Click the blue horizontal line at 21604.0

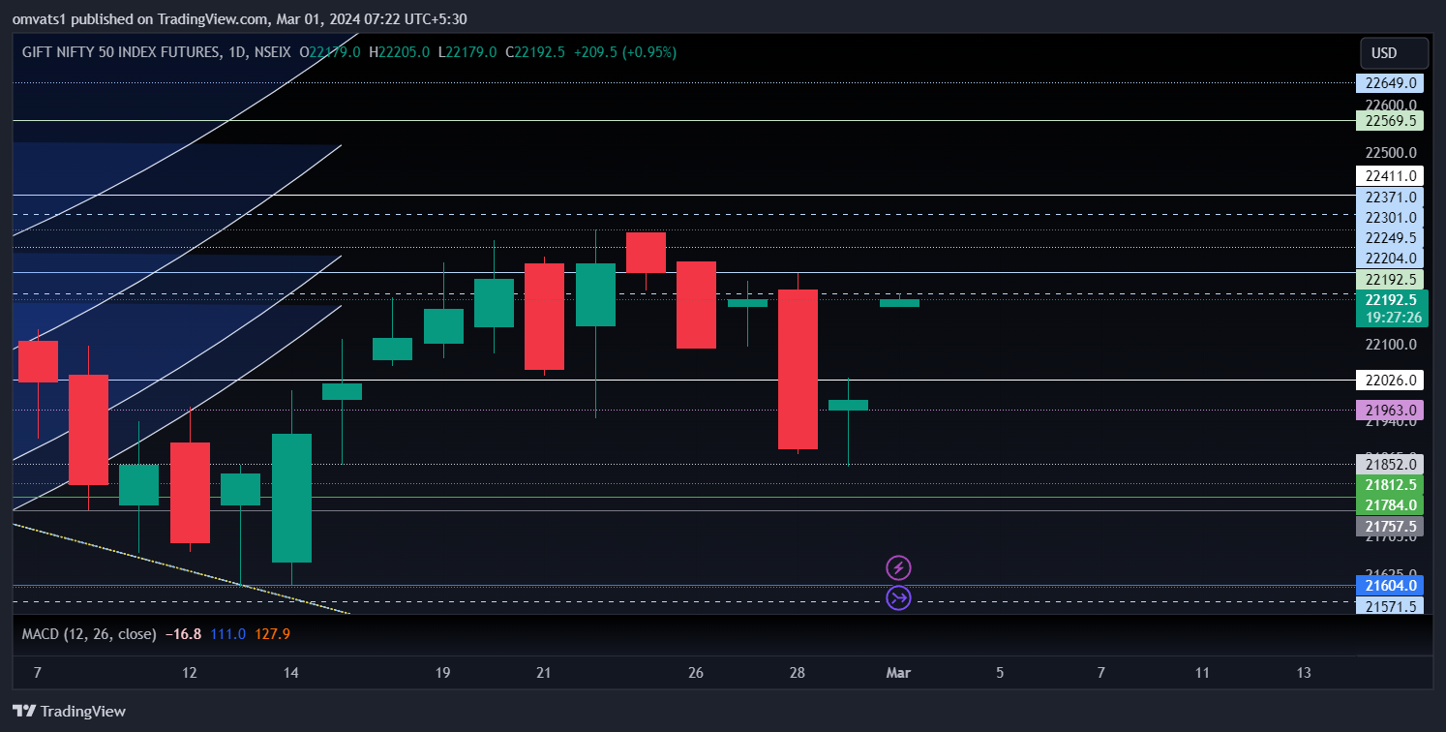pyautogui.click(x=684, y=586)
